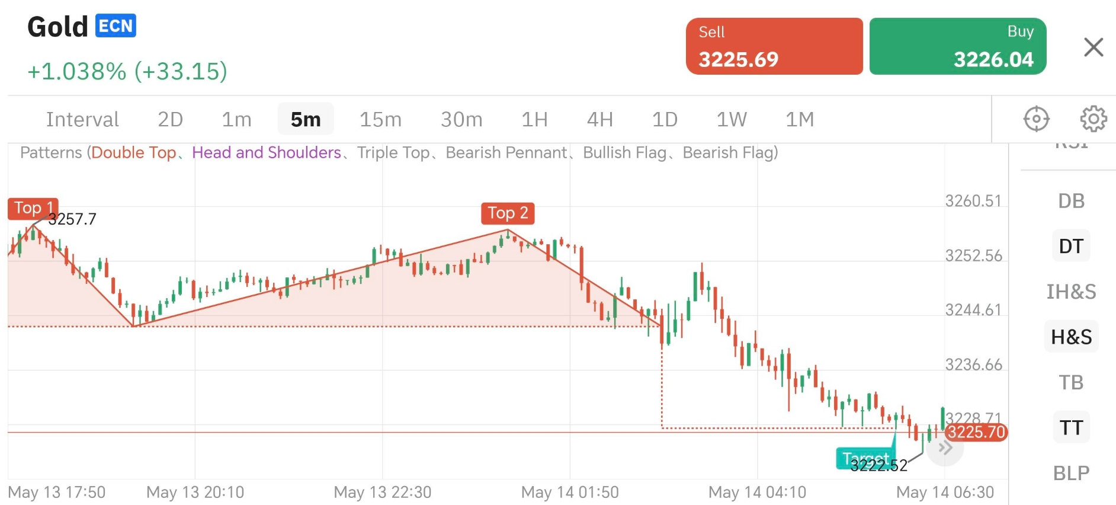1116x505 pixels.
Task: Select the 1D interval
Action: coord(665,120)
